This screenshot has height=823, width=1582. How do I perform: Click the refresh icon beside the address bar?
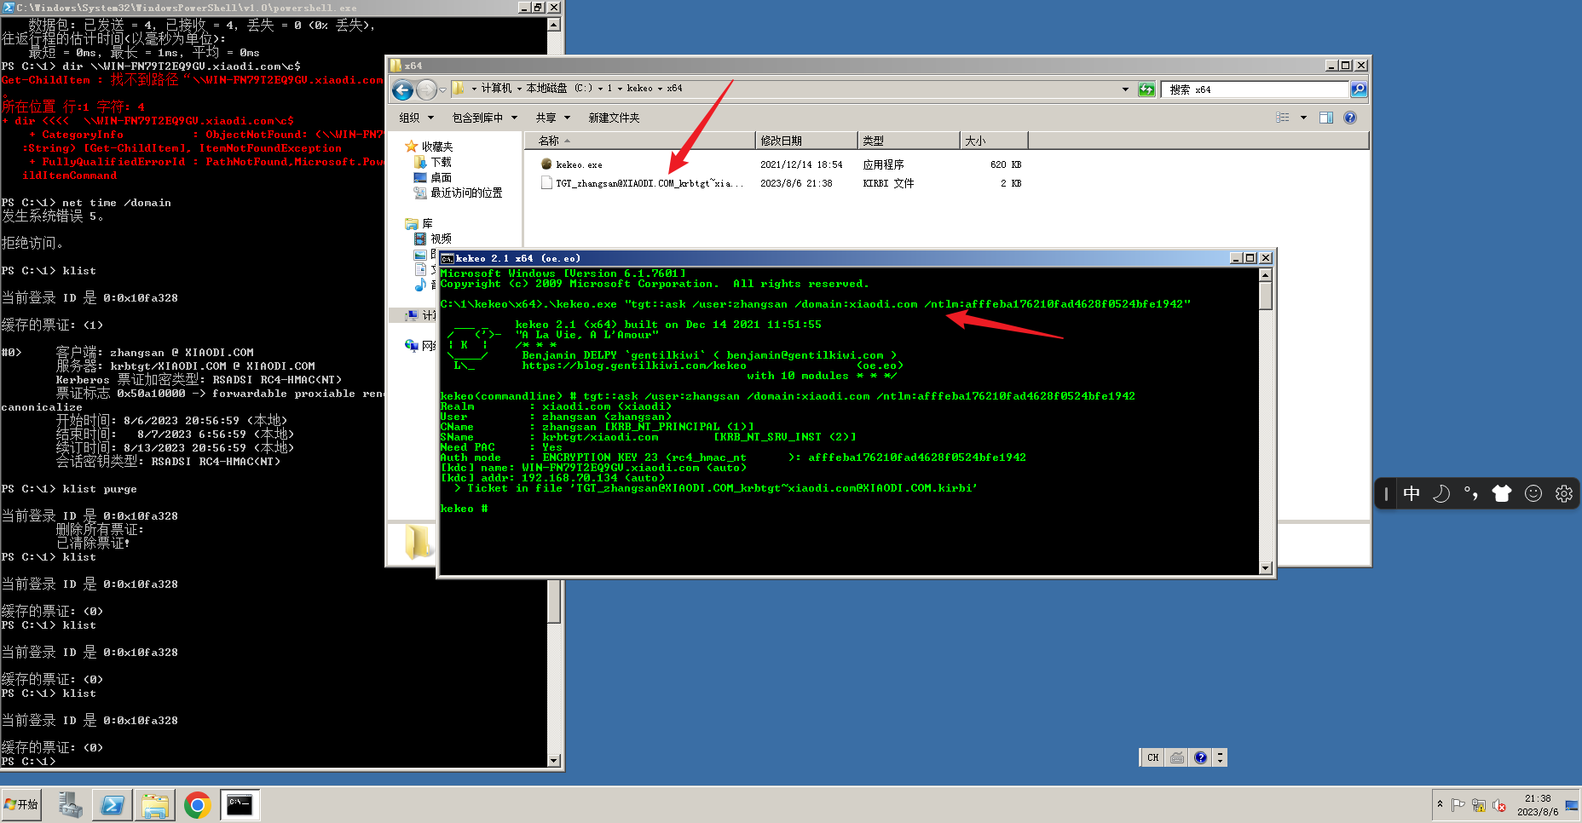tap(1146, 89)
